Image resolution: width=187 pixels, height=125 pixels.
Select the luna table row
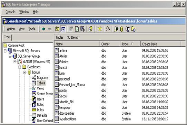tap(62, 73)
